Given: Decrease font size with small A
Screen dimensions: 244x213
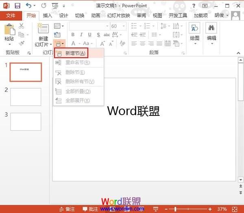Looking at the screenshot, I should (111, 44).
